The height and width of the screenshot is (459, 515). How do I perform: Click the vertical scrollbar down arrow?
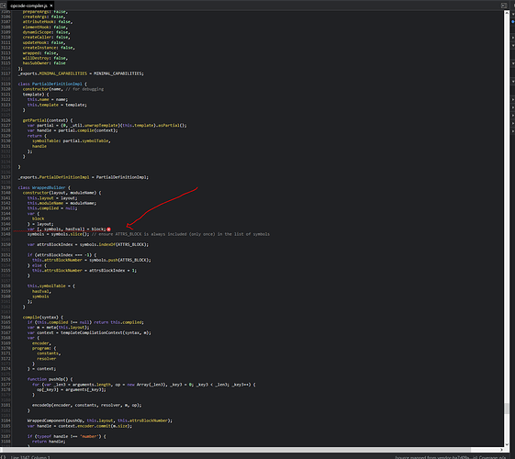point(507,444)
